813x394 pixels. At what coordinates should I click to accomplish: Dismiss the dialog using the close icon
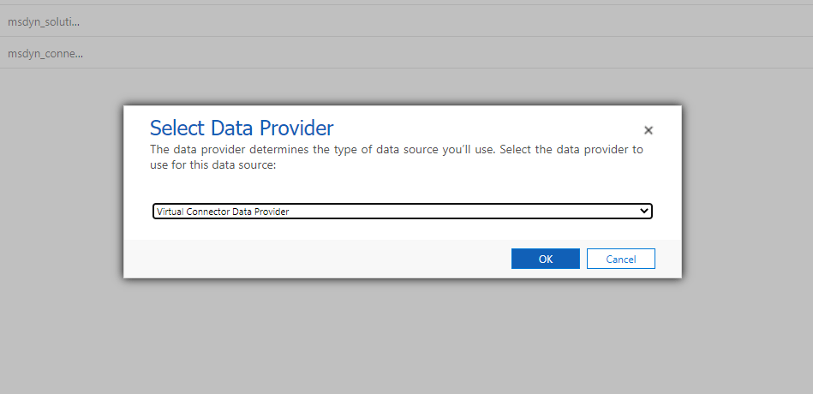click(x=649, y=131)
